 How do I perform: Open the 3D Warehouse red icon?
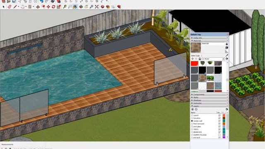point(102,7)
